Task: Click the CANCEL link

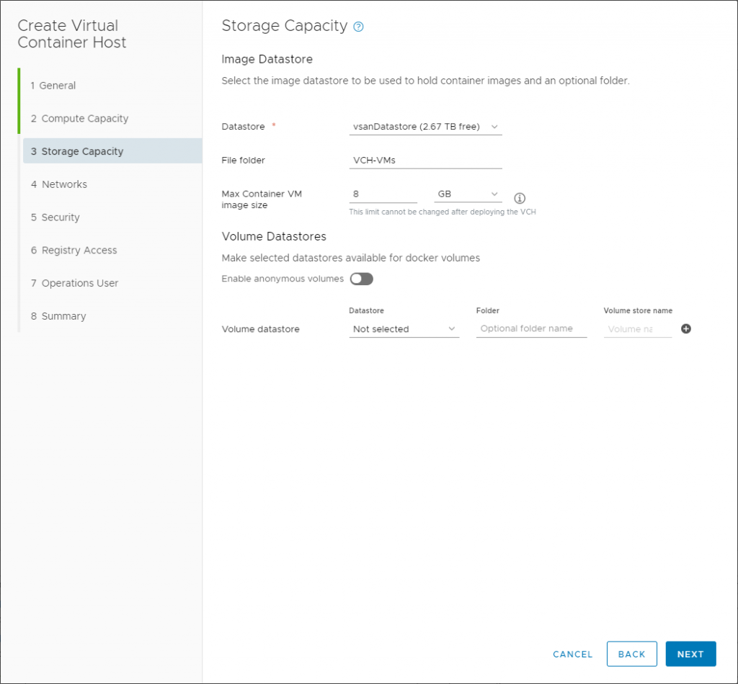Action: (x=572, y=654)
